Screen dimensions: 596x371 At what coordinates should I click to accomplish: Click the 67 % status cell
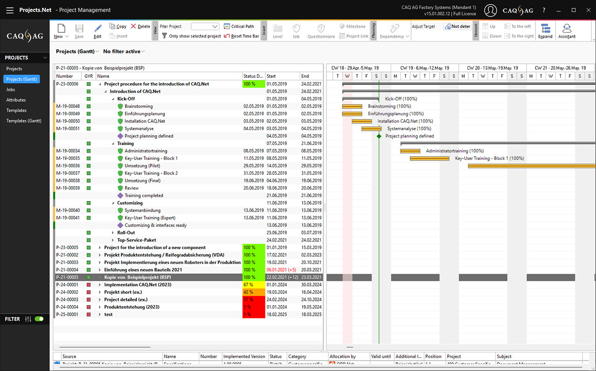[x=253, y=285]
